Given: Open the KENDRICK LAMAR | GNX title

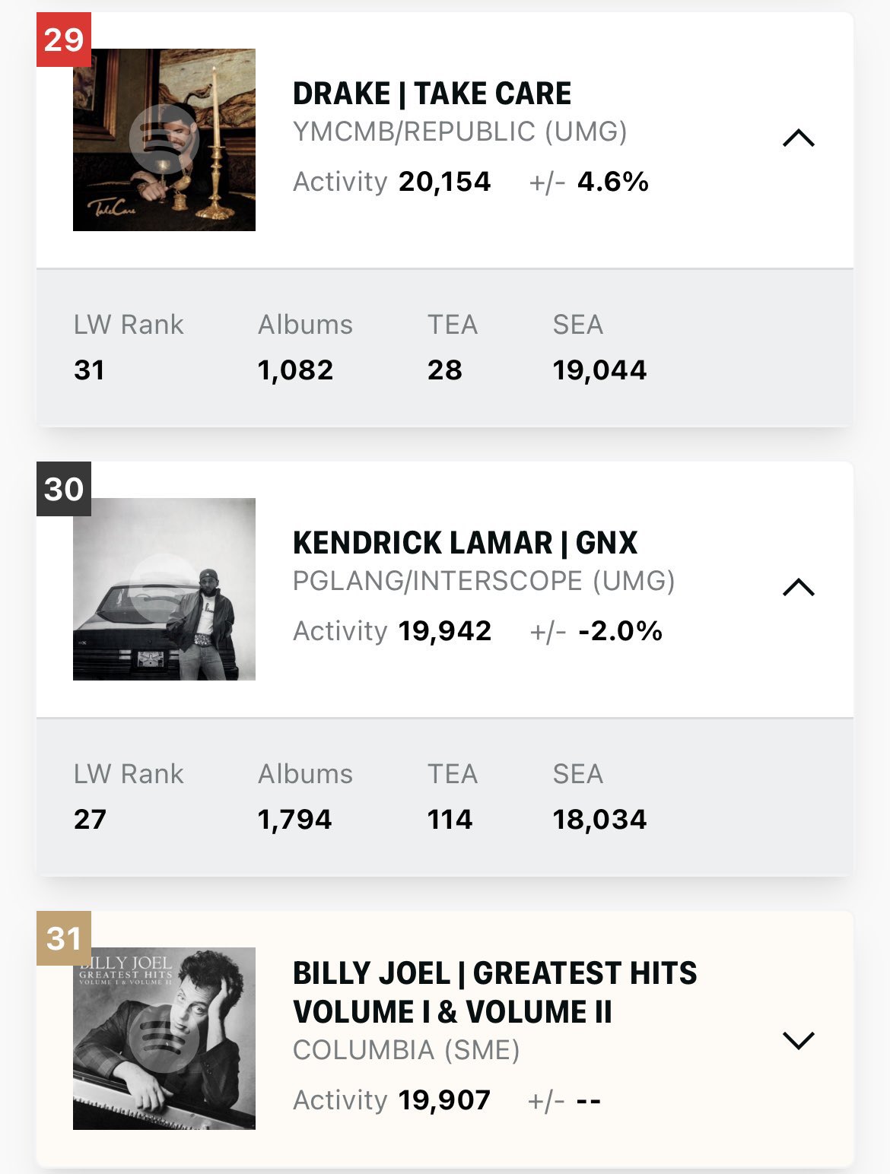Looking at the screenshot, I should coord(465,543).
